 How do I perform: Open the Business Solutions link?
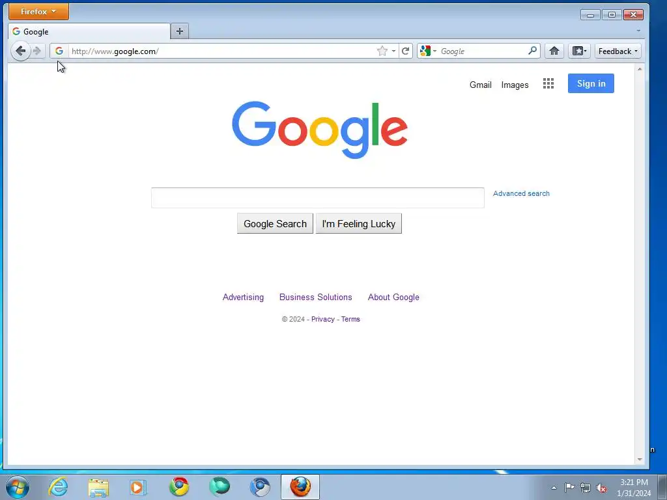(316, 297)
